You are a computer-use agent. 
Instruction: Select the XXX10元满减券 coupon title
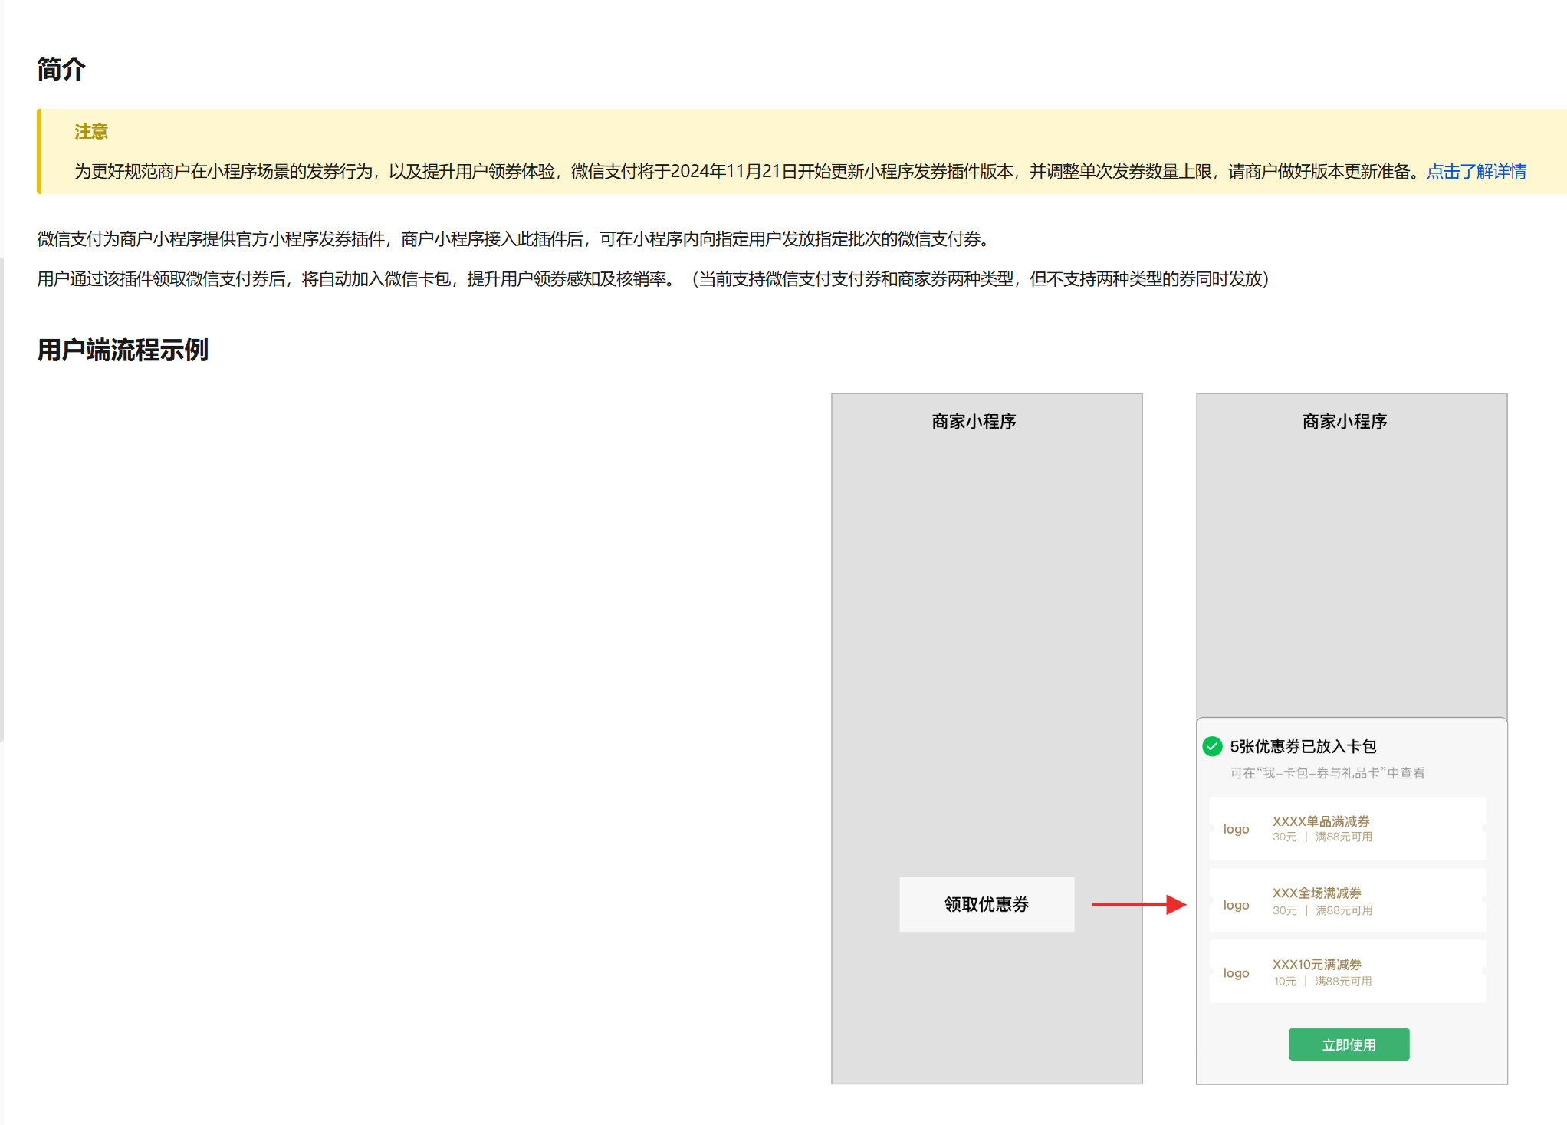1317,964
